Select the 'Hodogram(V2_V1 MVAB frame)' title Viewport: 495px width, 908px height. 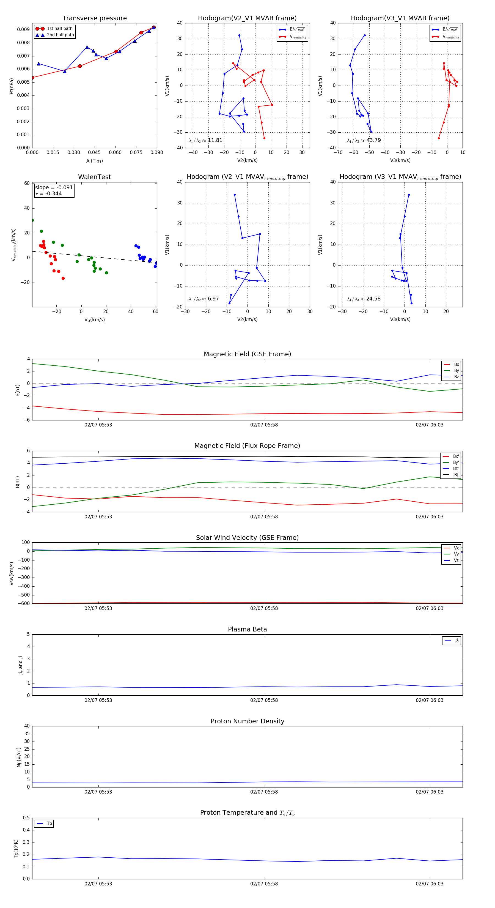coord(247,18)
